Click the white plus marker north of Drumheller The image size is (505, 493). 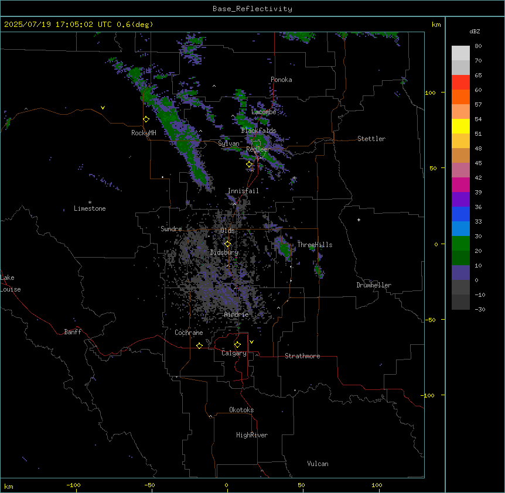click(x=359, y=220)
